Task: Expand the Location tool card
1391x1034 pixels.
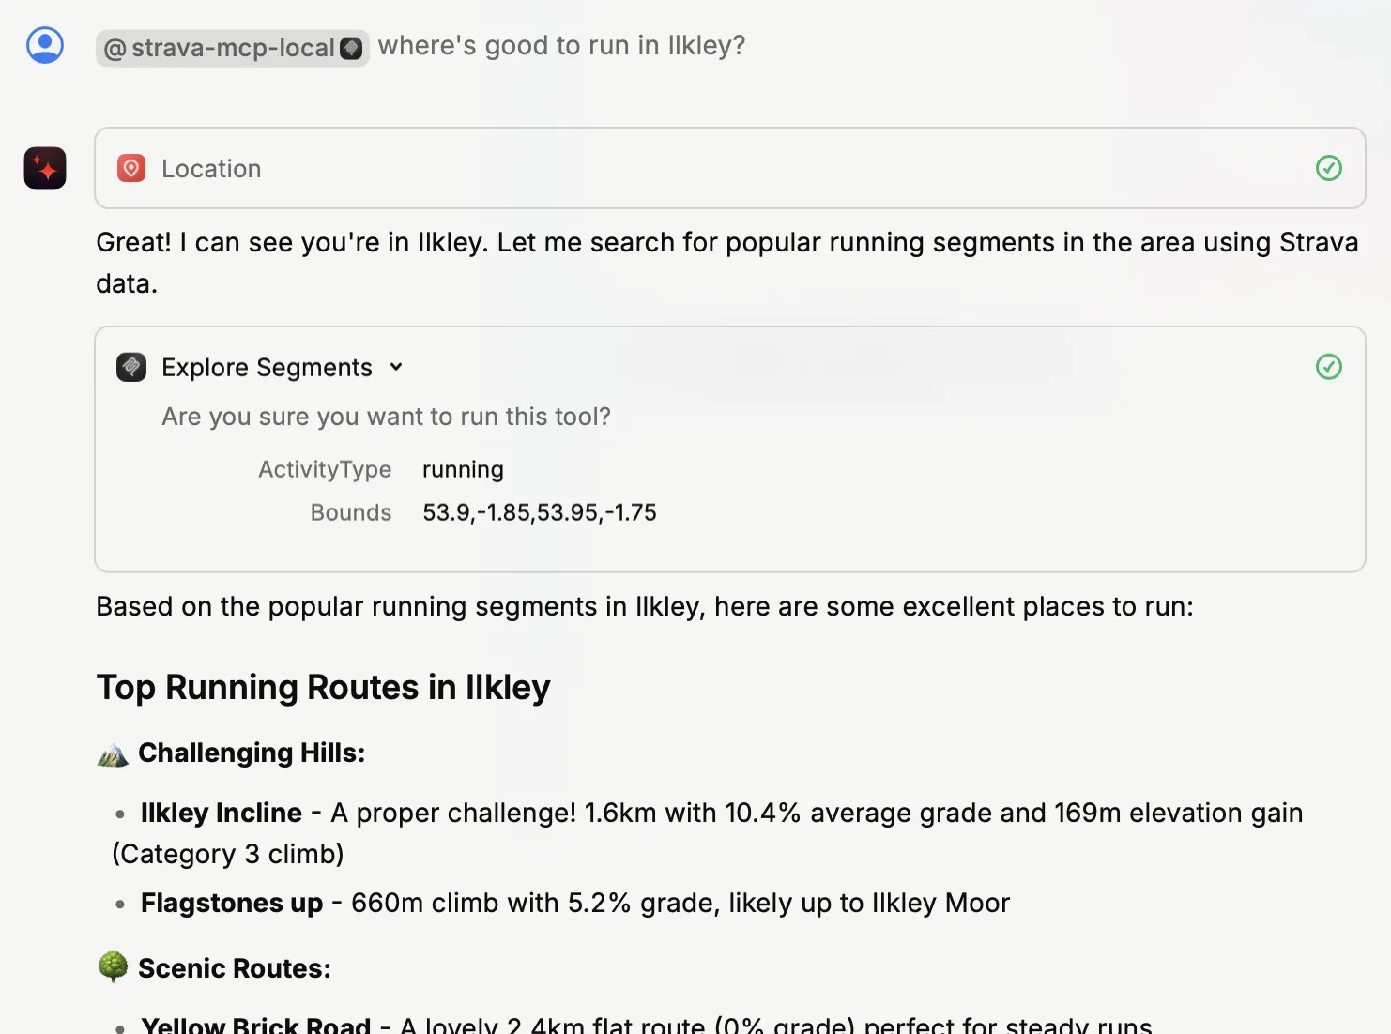Action: [211, 169]
